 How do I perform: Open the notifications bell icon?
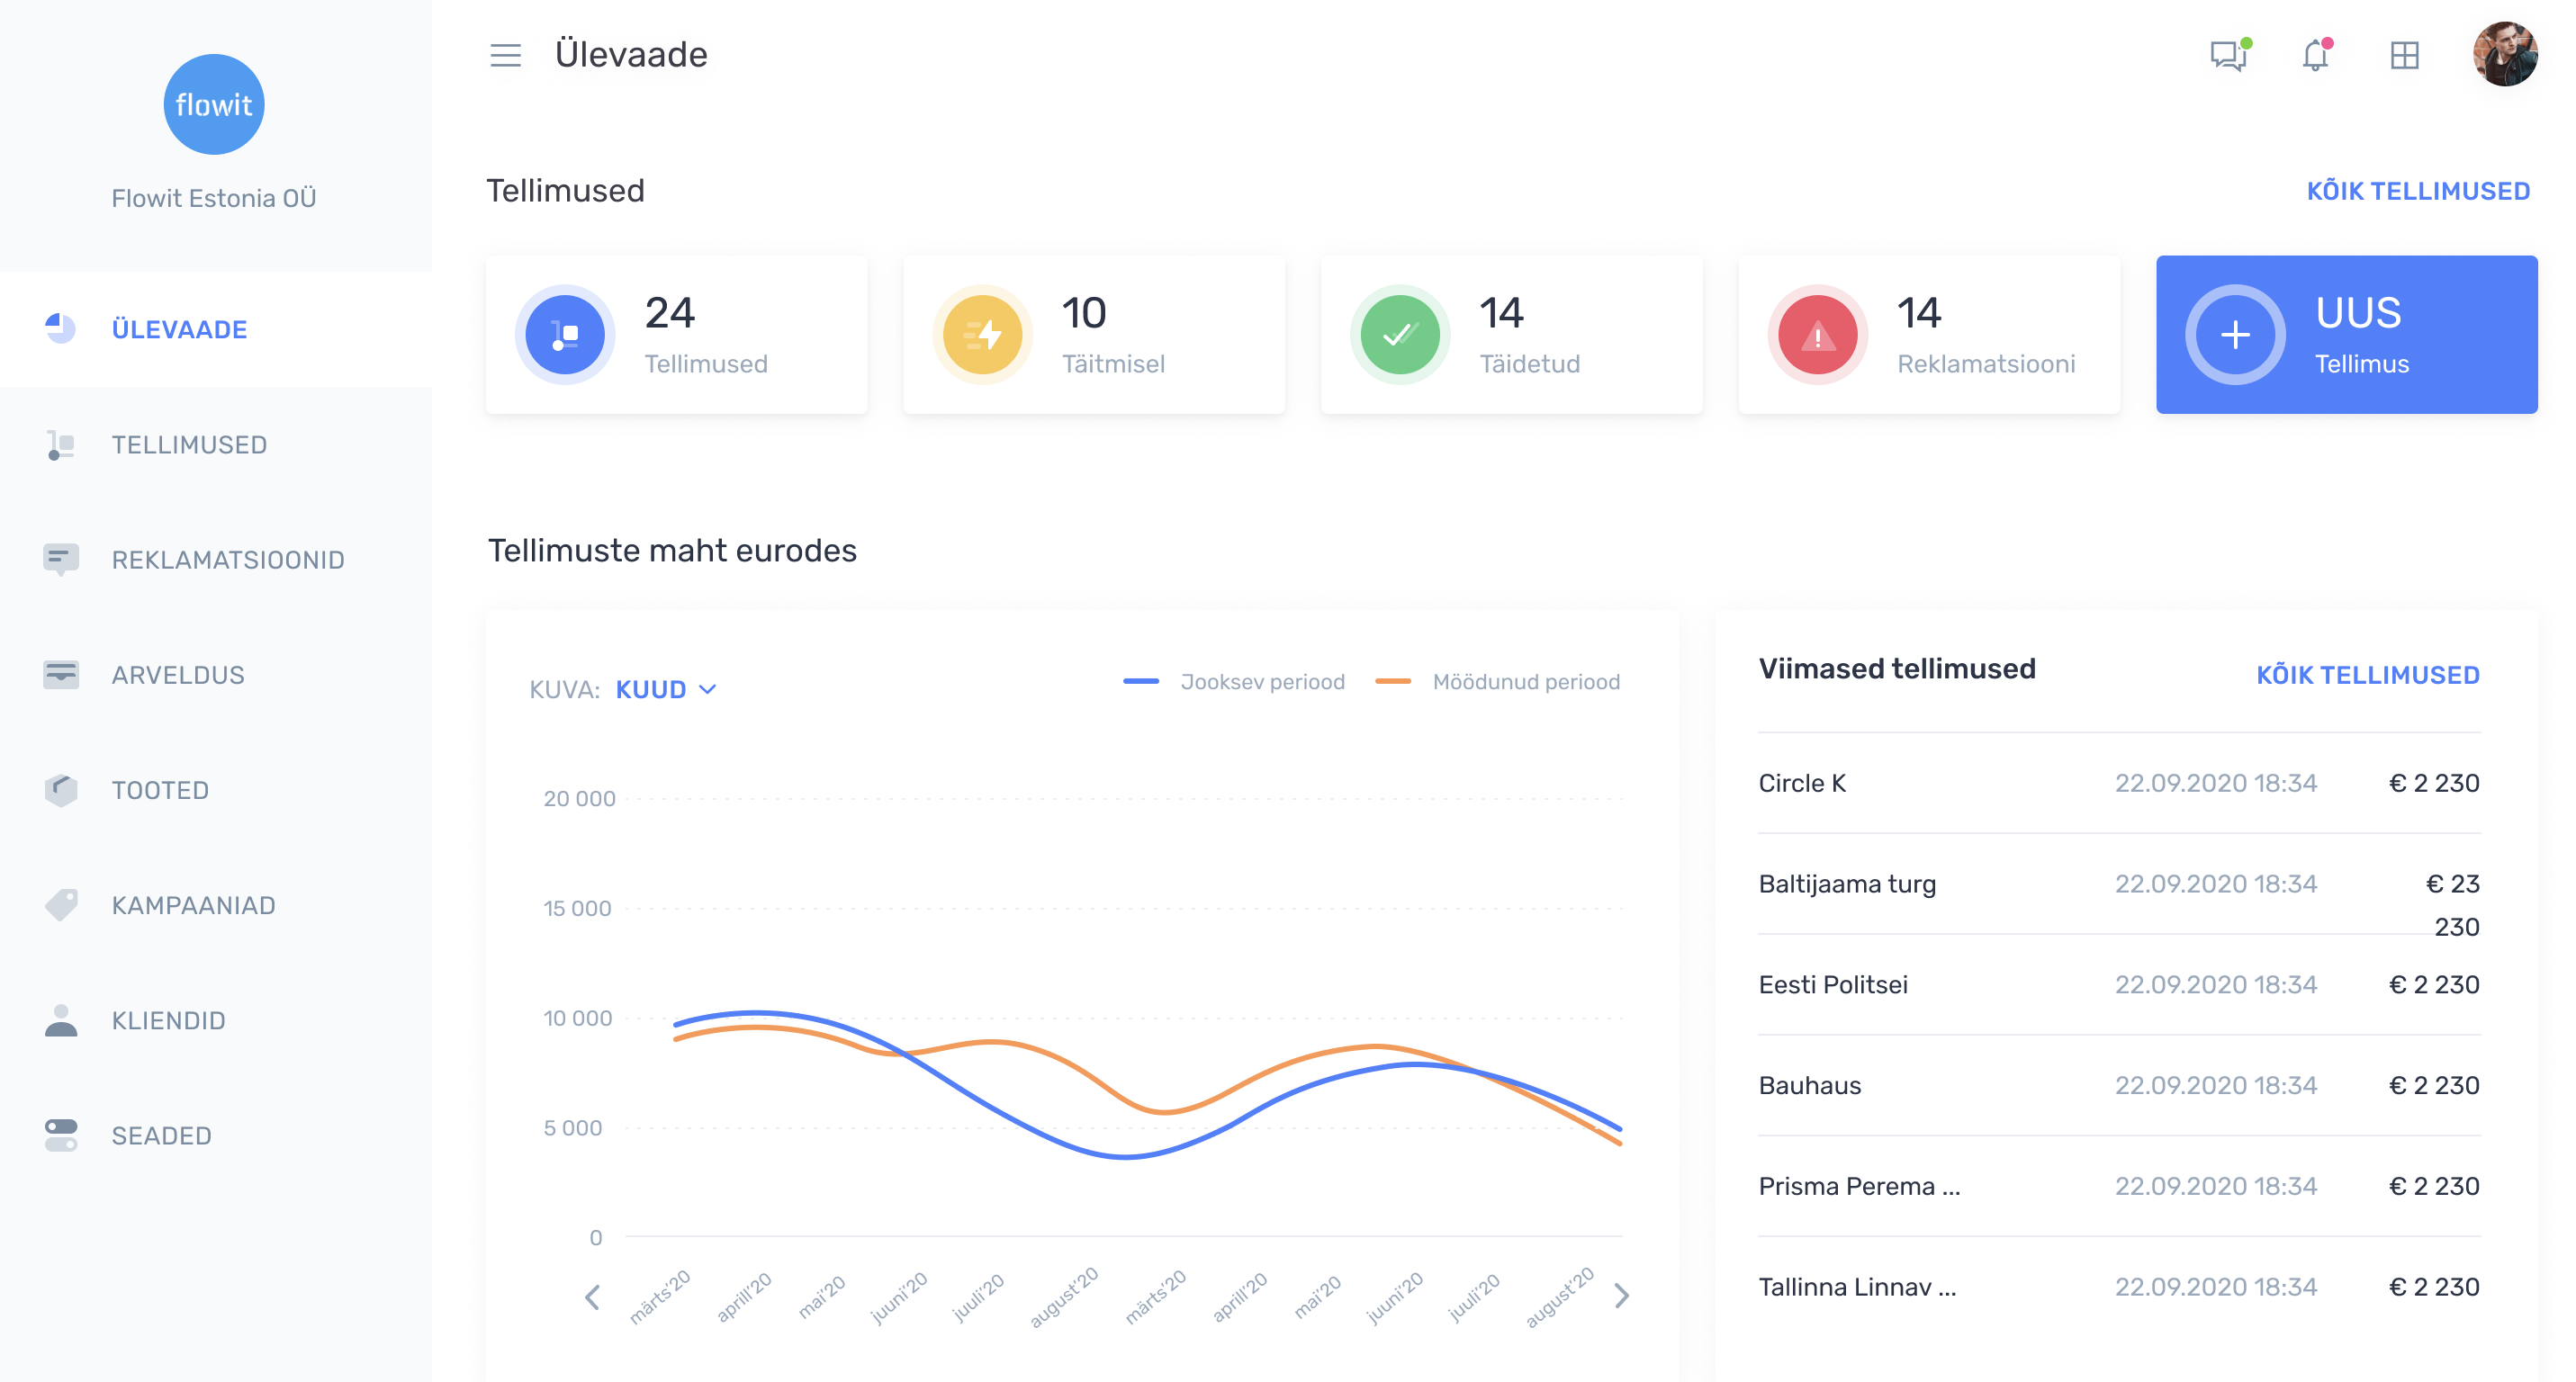(2316, 55)
